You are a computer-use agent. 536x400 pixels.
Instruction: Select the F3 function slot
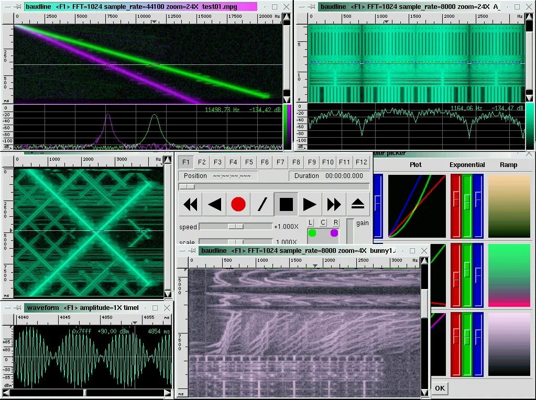coord(217,162)
